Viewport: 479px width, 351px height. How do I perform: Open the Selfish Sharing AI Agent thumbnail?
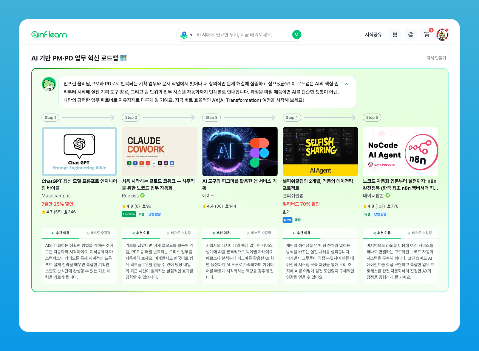320,151
